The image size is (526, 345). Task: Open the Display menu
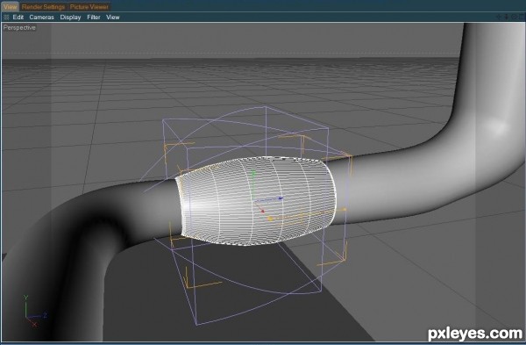(x=70, y=18)
